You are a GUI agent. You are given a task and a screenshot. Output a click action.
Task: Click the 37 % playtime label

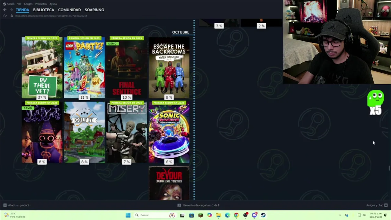click(x=42, y=97)
